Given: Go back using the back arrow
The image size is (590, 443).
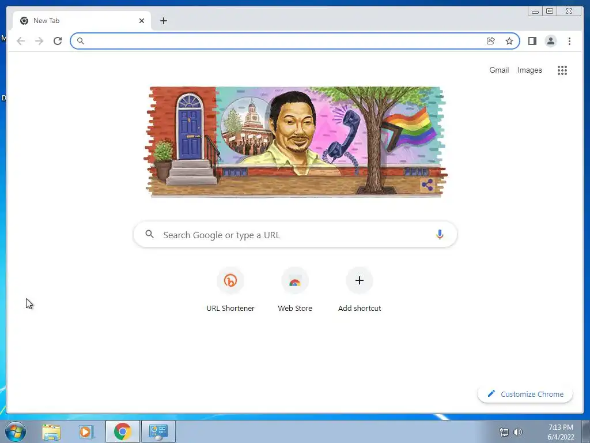Looking at the screenshot, I should click(x=21, y=41).
